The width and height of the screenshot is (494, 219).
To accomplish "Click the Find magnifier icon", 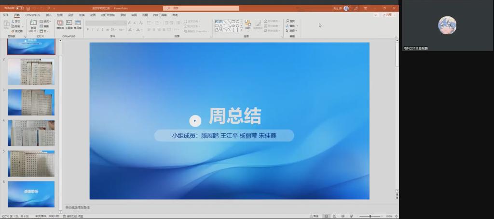I will [x=288, y=21].
